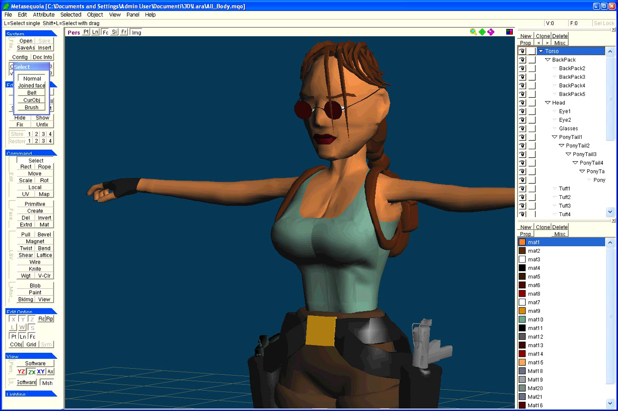Image resolution: width=618 pixels, height=411 pixels.
Task: Click the Primitive command button
Action: (35, 204)
